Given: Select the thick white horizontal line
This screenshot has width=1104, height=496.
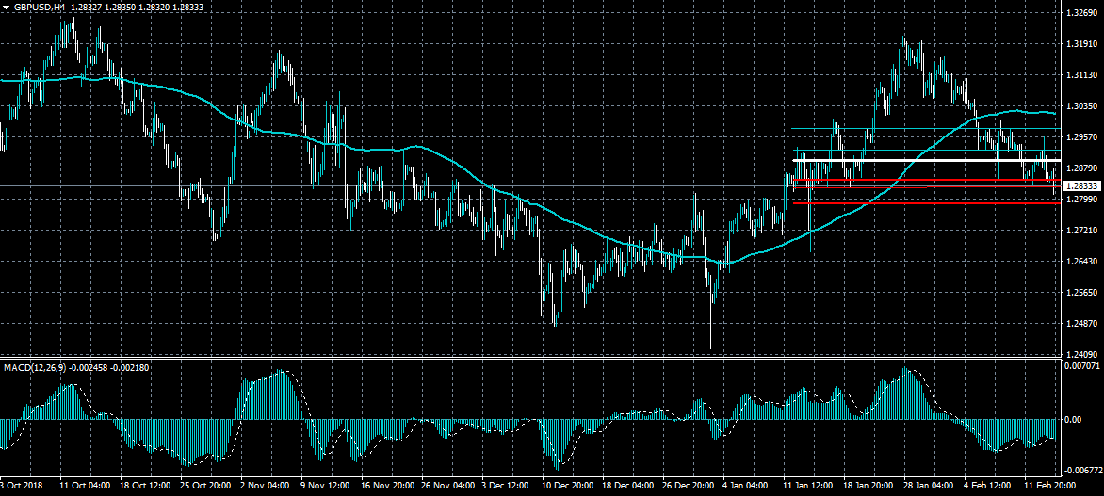Looking at the screenshot, I should click(x=923, y=161).
